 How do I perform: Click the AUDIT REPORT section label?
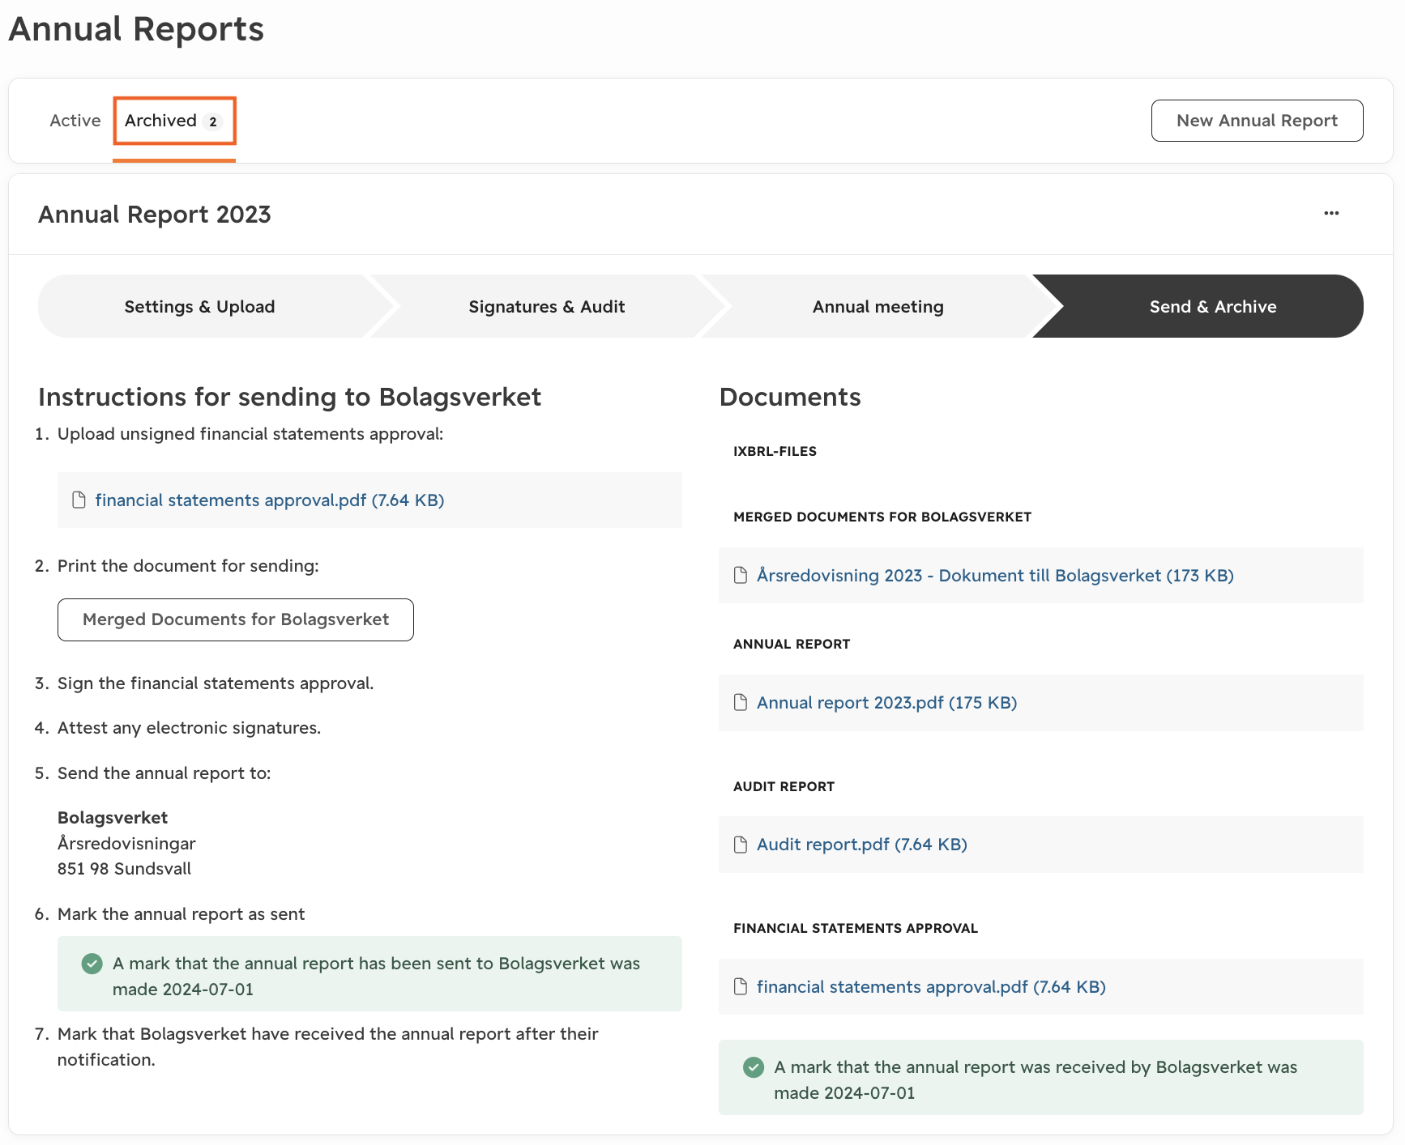(x=784, y=786)
